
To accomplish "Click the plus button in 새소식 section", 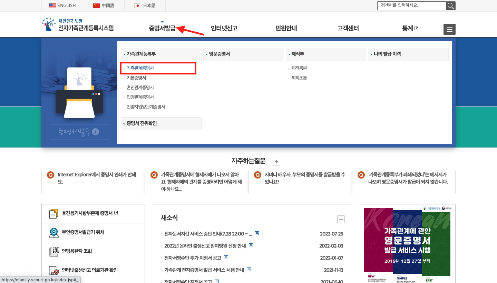I will tap(341, 219).
